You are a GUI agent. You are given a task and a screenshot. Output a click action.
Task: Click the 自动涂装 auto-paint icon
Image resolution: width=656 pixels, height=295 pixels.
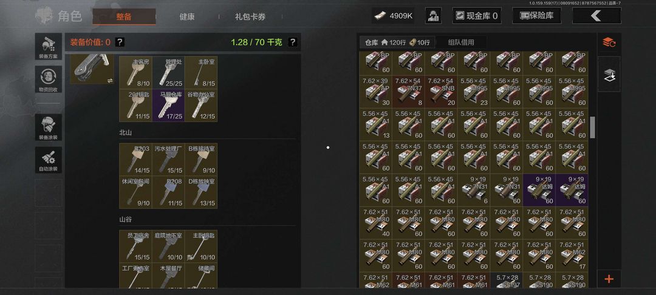[49, 160]
